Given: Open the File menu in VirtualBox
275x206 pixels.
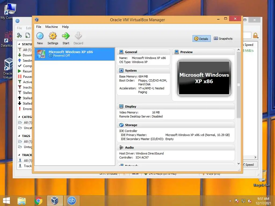Looking at the screenshot, I should [x=39, y=27].
